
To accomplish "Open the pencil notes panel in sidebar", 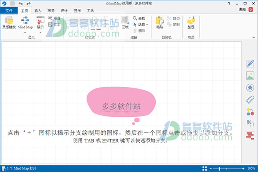I will [250, 64].
